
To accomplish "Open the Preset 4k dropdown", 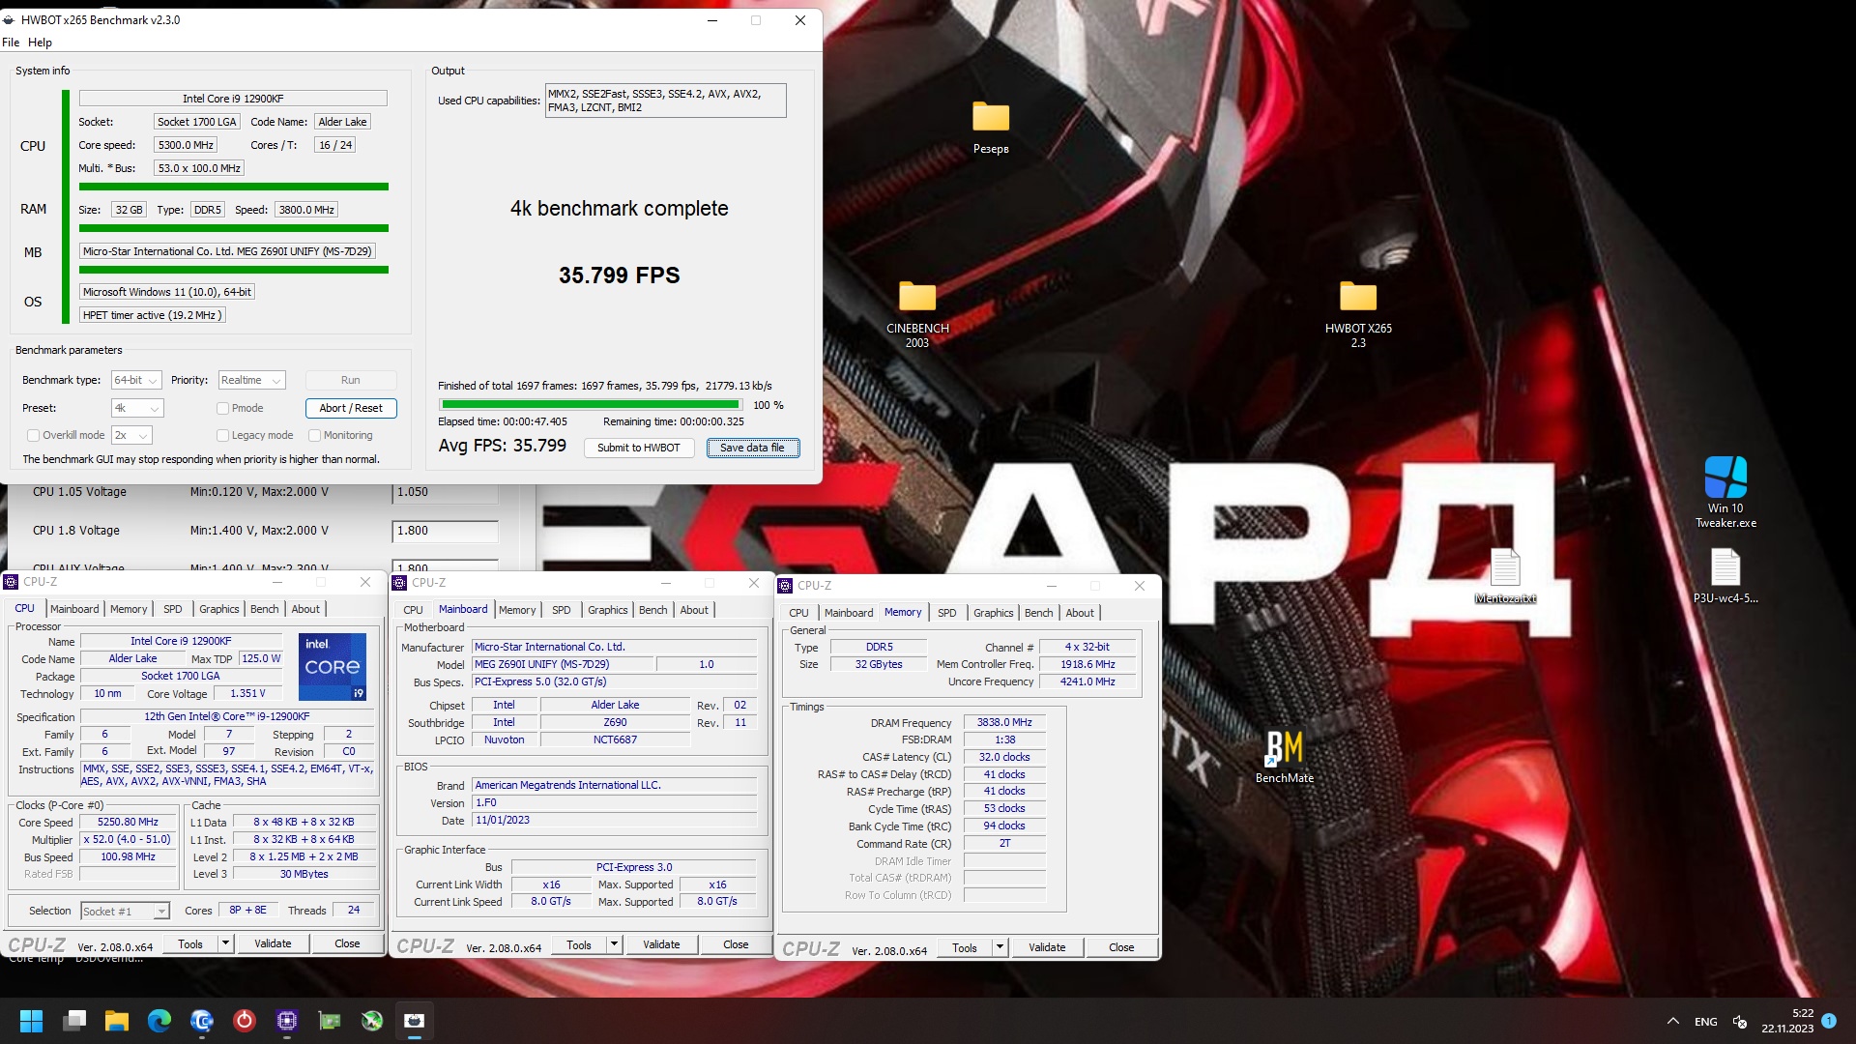I will (136, 409).
